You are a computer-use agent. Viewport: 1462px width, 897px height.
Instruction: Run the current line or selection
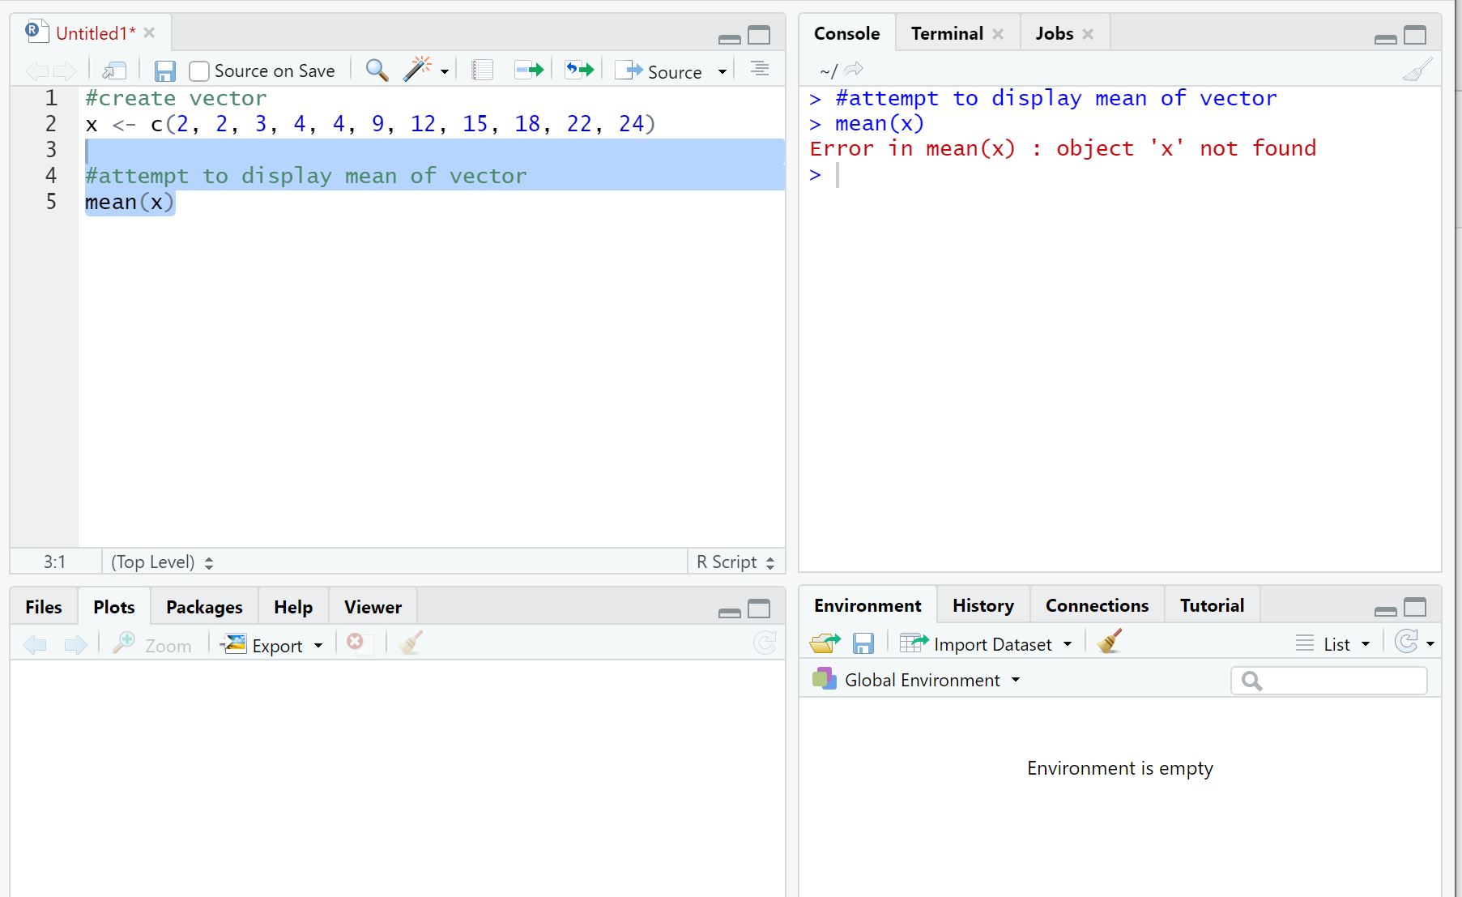tap(529, 70)
